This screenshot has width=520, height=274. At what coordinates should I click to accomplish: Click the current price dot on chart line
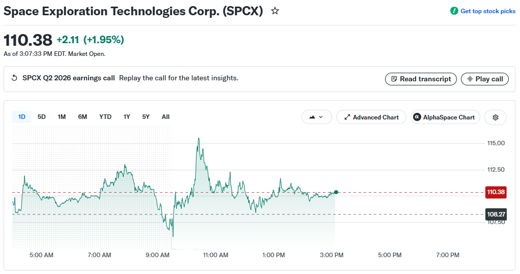tap(336, 192)
